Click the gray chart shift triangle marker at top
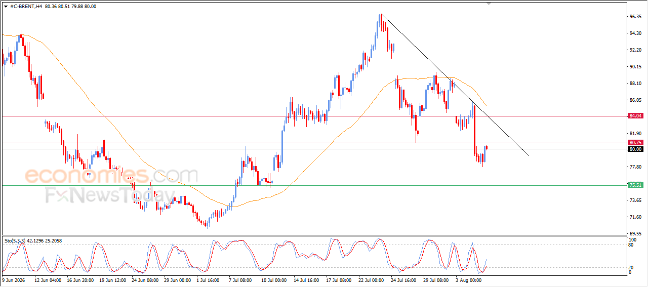Viewport: 648px width, 287px height. pyautogui.click(x=489, y=3)
